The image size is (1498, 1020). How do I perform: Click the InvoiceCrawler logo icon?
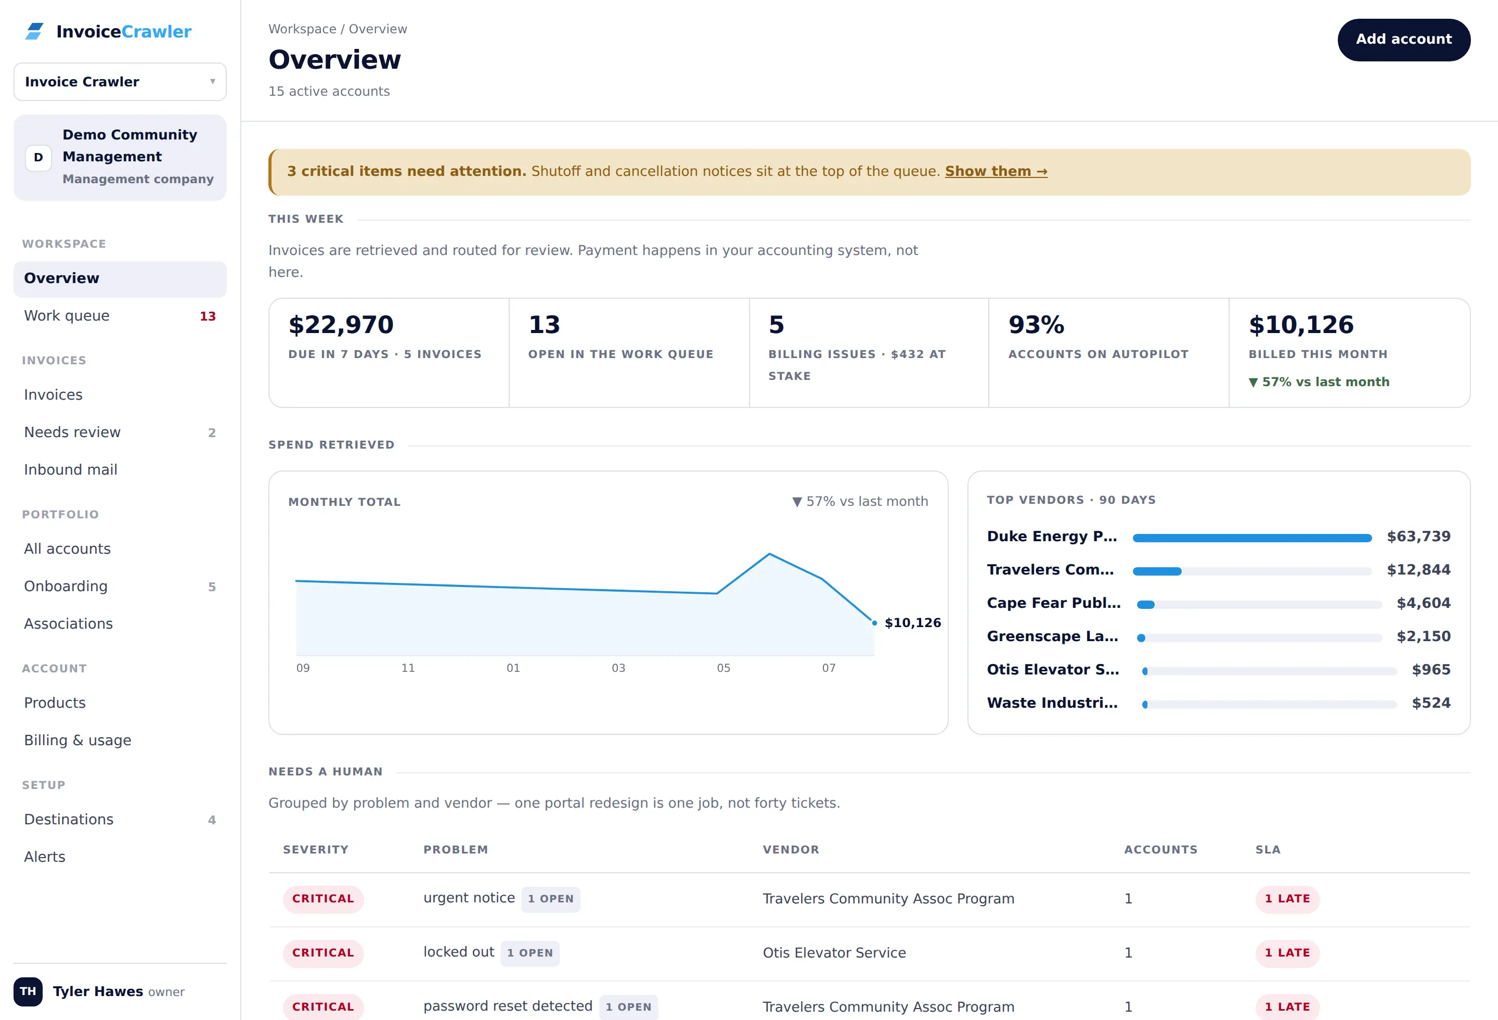click(34, 31)
